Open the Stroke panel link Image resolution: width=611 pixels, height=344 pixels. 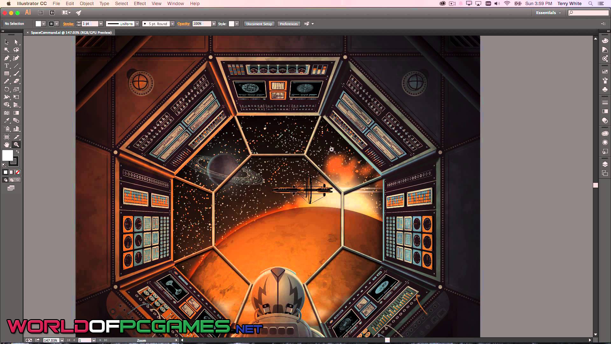(x=68, y=24)
